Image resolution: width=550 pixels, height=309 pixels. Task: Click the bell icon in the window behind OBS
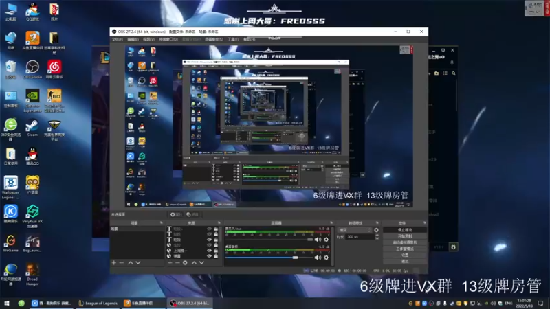(x=452, y=62)
